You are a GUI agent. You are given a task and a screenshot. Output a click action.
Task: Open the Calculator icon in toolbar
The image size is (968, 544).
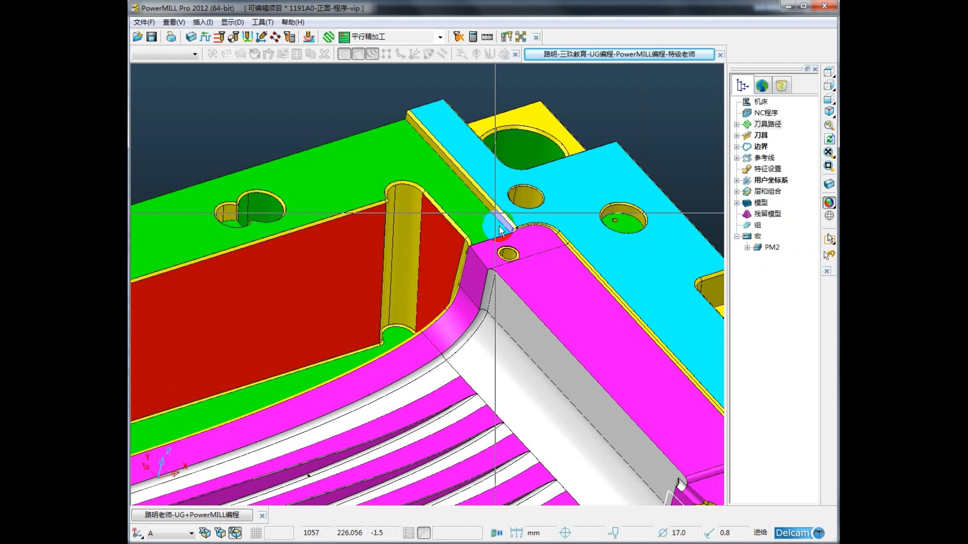[473, 37]
